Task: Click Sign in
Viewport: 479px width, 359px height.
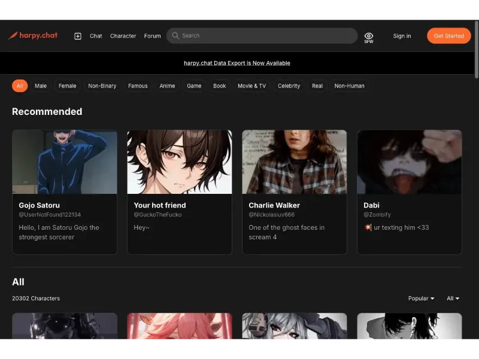Action: 402,36
